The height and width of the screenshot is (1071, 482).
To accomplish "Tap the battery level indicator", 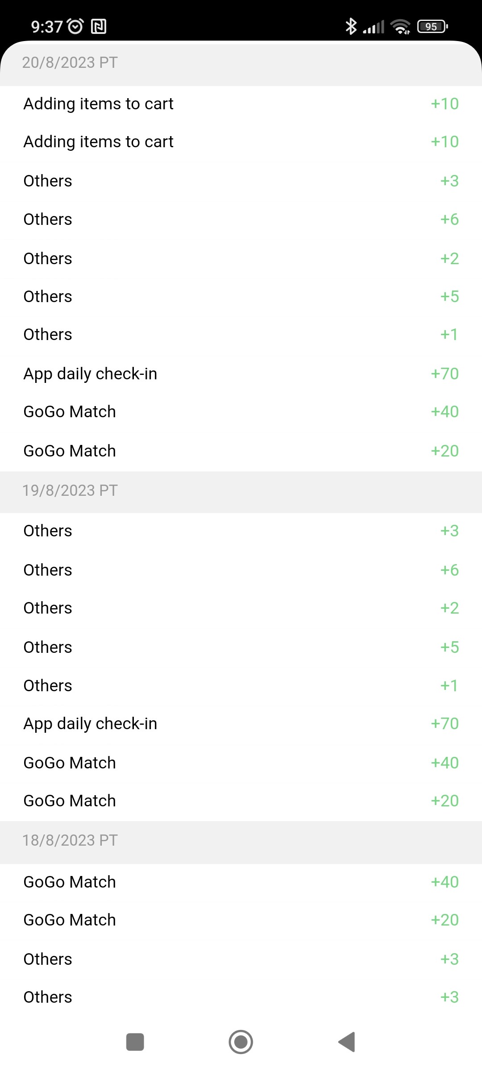I will click(432, 27).
